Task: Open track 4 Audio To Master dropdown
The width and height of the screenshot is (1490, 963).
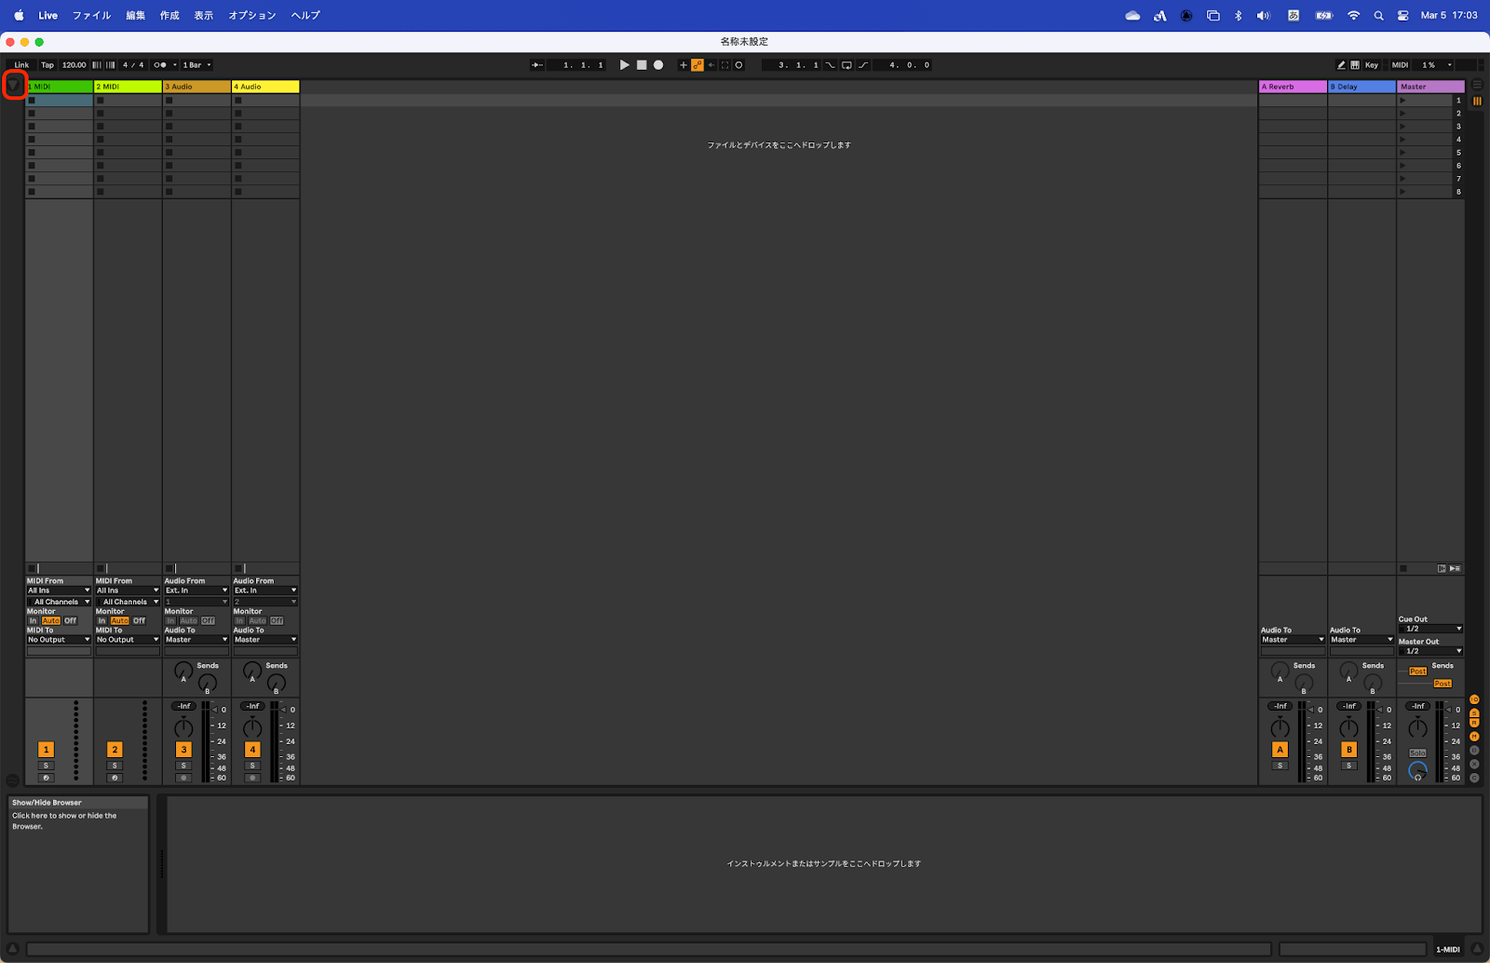Action: pos(265,640)
